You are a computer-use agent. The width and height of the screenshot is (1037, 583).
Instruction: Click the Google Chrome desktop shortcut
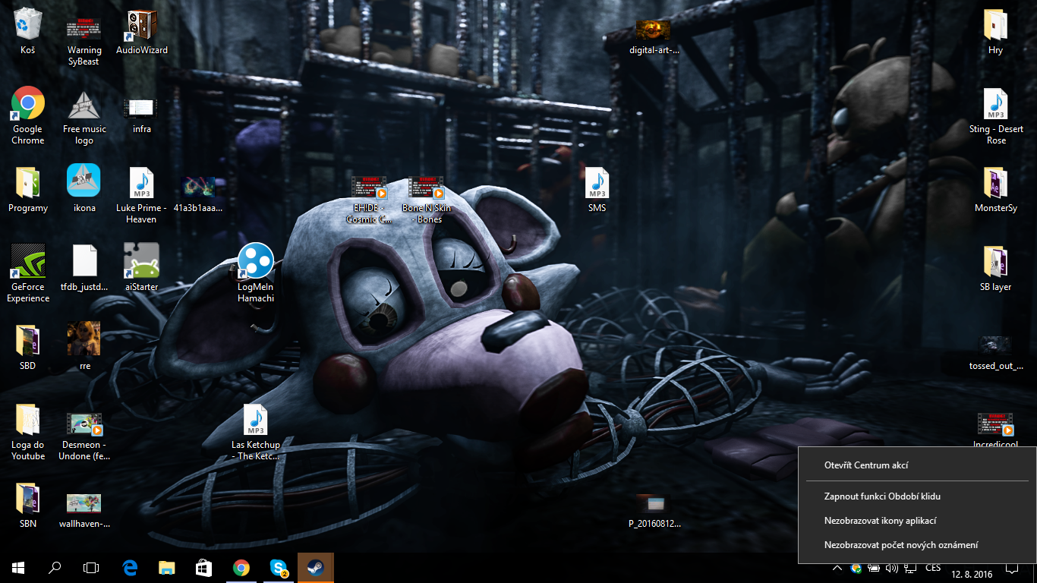pyautogui.click(x=28, y=115)
